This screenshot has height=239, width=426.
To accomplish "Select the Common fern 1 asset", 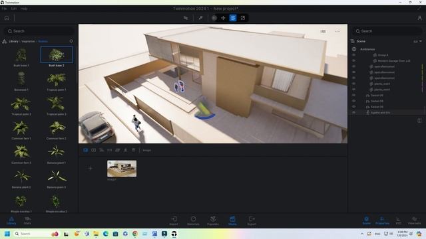I will [x=21, y=130].
